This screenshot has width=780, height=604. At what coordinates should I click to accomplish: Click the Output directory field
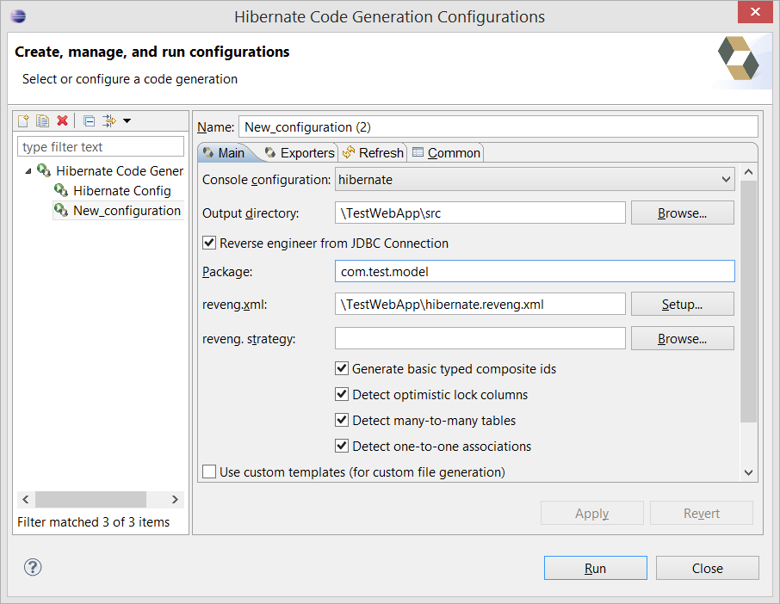(x=480, y=213)
